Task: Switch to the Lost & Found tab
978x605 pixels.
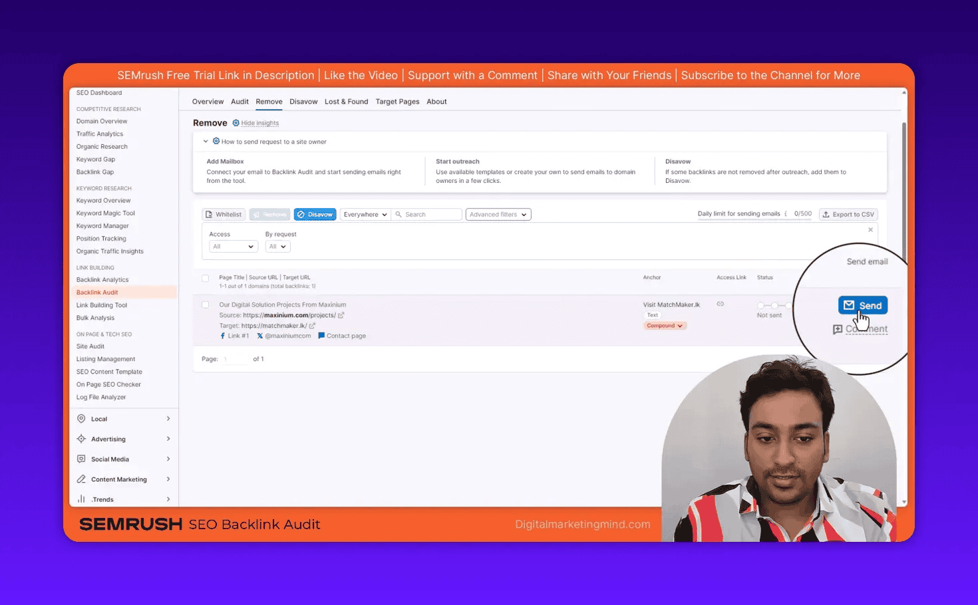Action: pos(346,101)
